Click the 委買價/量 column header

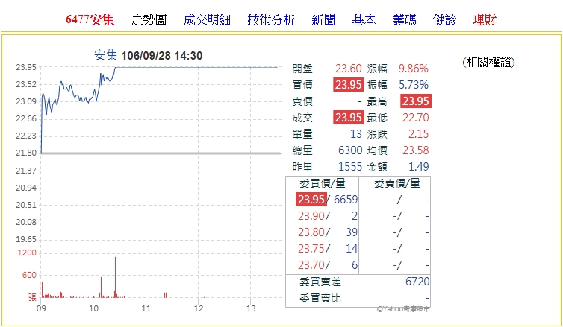coord(322,183)
